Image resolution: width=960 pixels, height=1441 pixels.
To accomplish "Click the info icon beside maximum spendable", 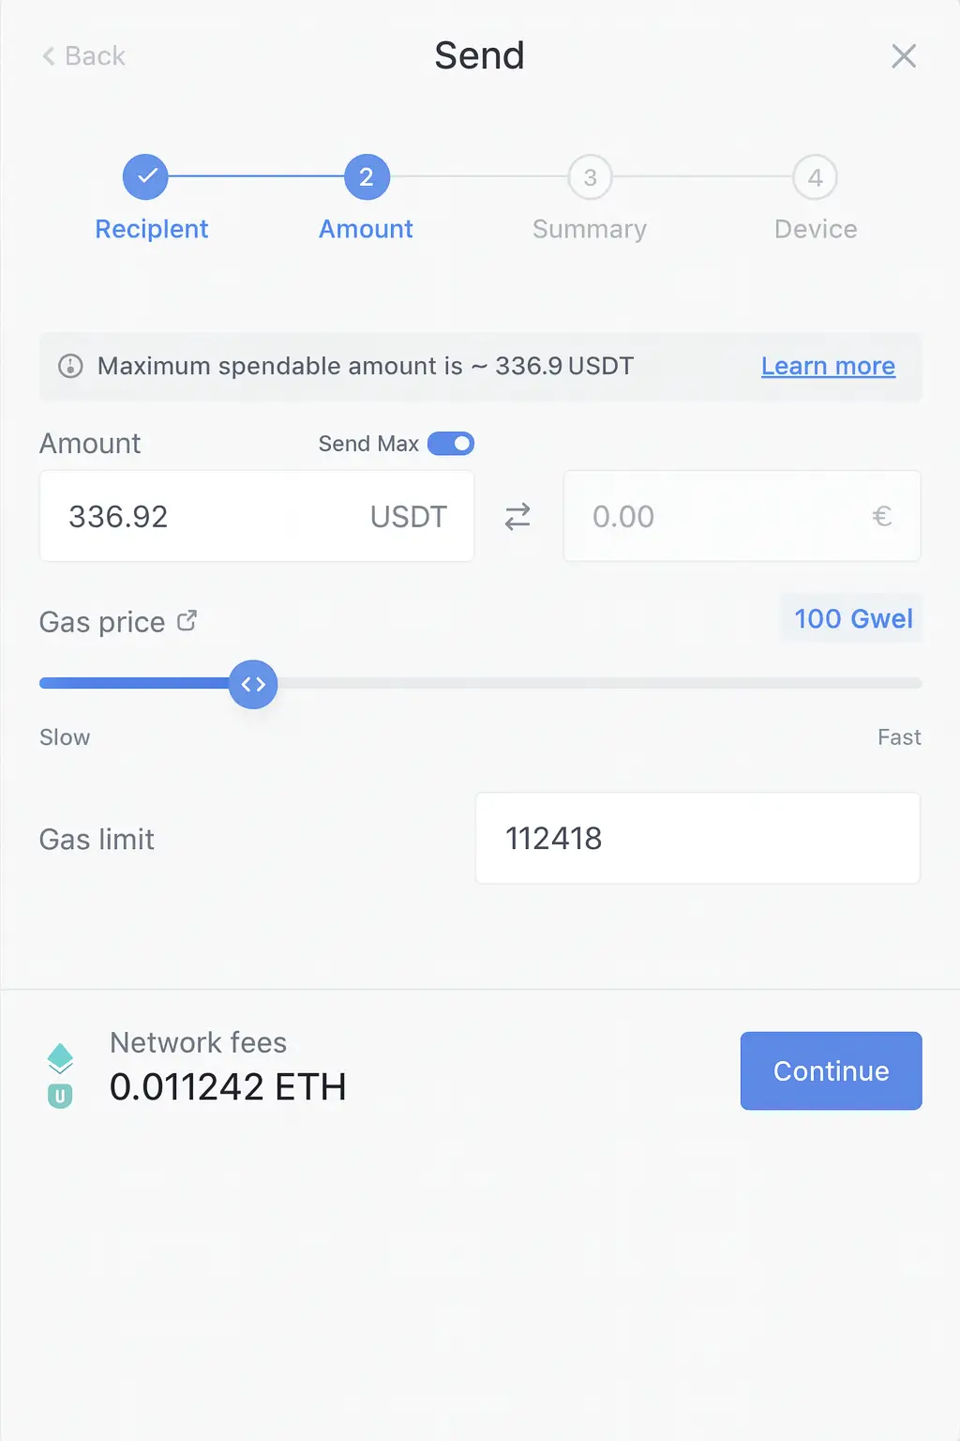I will point(70,366).
